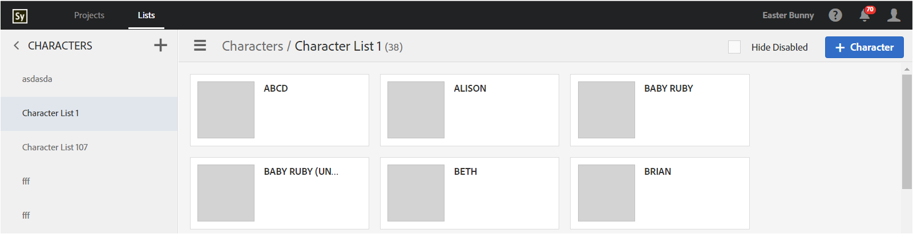The height and width of the screenshot is (234, 913).
Task: Enable the Hide Disabled checkbox
Action: [734, 47]
